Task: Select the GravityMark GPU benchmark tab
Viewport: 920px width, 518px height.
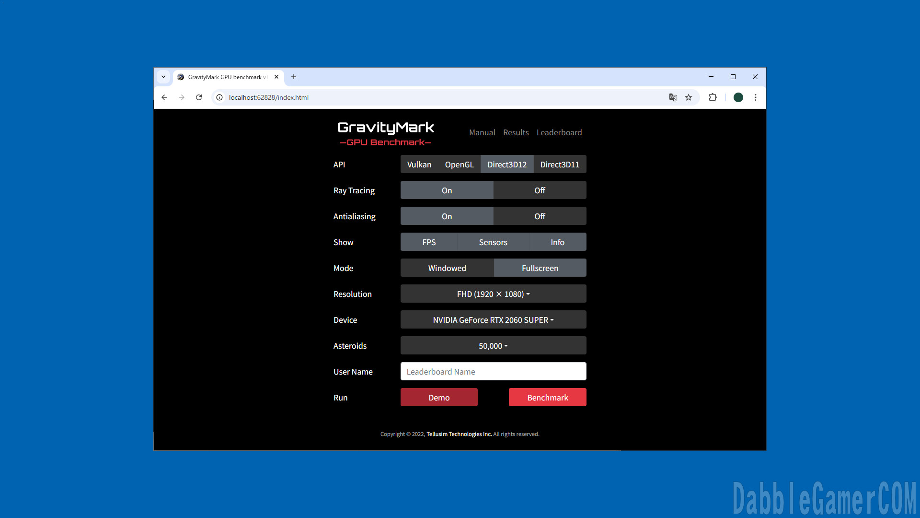Action: point(228,77)
